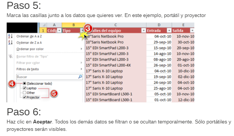
Task: Select column A header
Action: [x=54, y=25]
